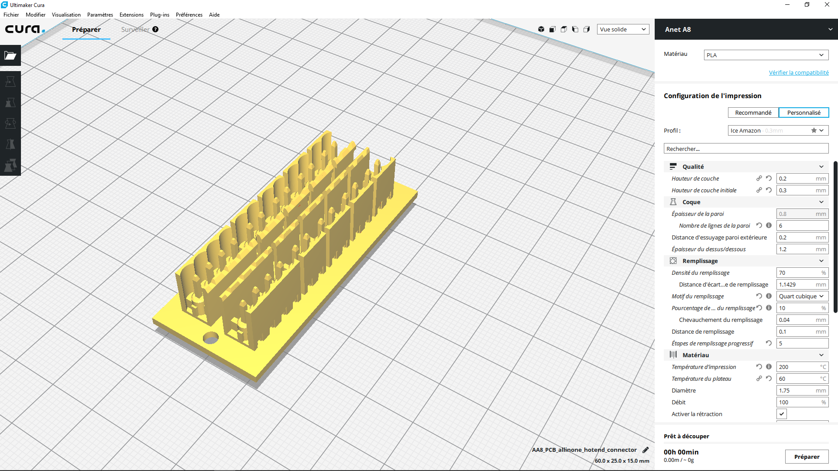Click the help icon beside Surveiller
The width and height of the screenshot is (838, 471).
tap(155, 29)
